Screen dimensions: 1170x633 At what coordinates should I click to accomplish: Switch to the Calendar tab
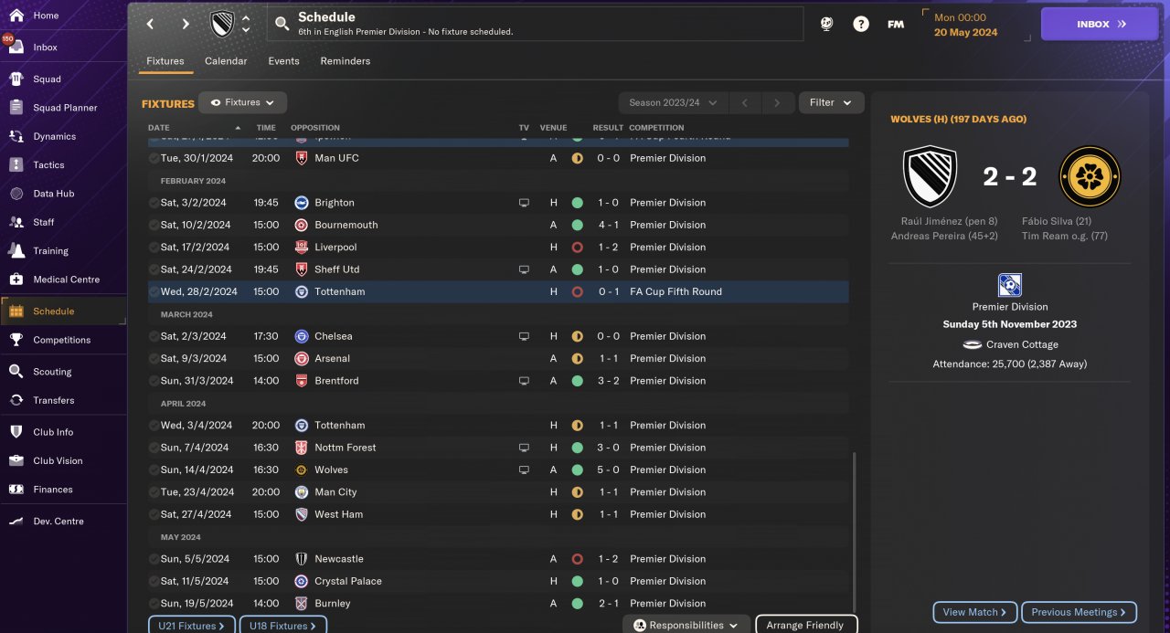[x=226, y=61]
